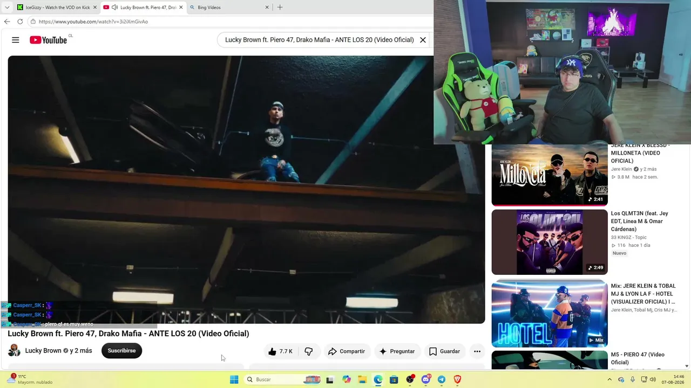Image resolution: width=691 pixels, height=388 pixels.
Task: Open a new browser tab
Action: click(x=280, y=8)
